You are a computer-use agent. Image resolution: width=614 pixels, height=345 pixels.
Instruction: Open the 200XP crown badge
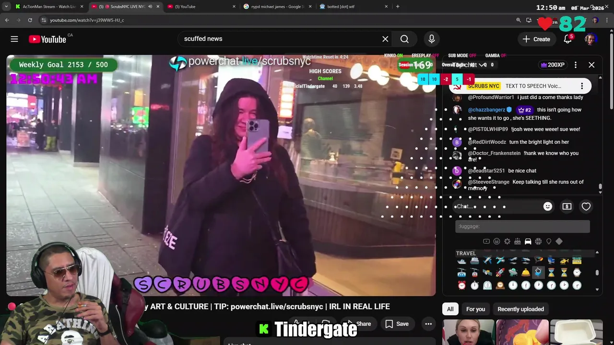coord(553,65)
